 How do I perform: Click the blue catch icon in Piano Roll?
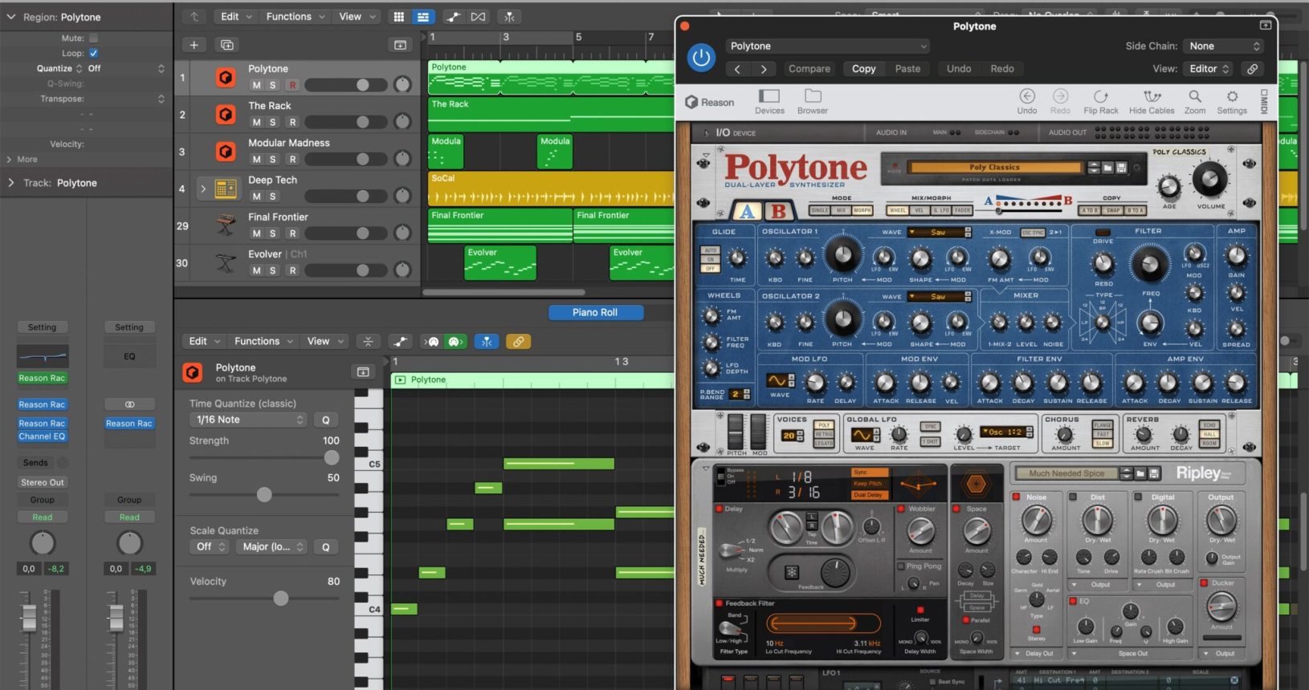486,342
